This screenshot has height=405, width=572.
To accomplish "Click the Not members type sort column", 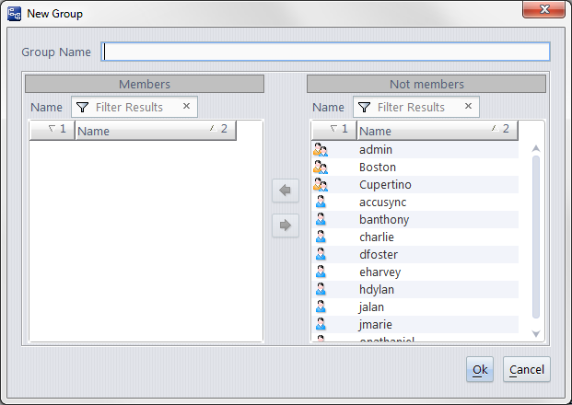I will click(333, 131).
